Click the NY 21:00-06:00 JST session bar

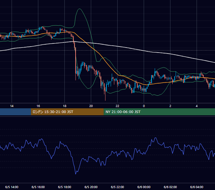pyautogui.click(x=159, y=112)
